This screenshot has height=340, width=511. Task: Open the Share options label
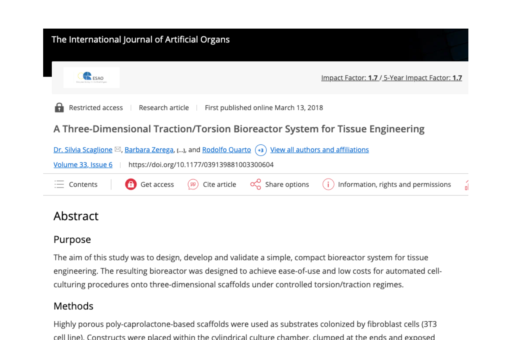tap(287, 184)
